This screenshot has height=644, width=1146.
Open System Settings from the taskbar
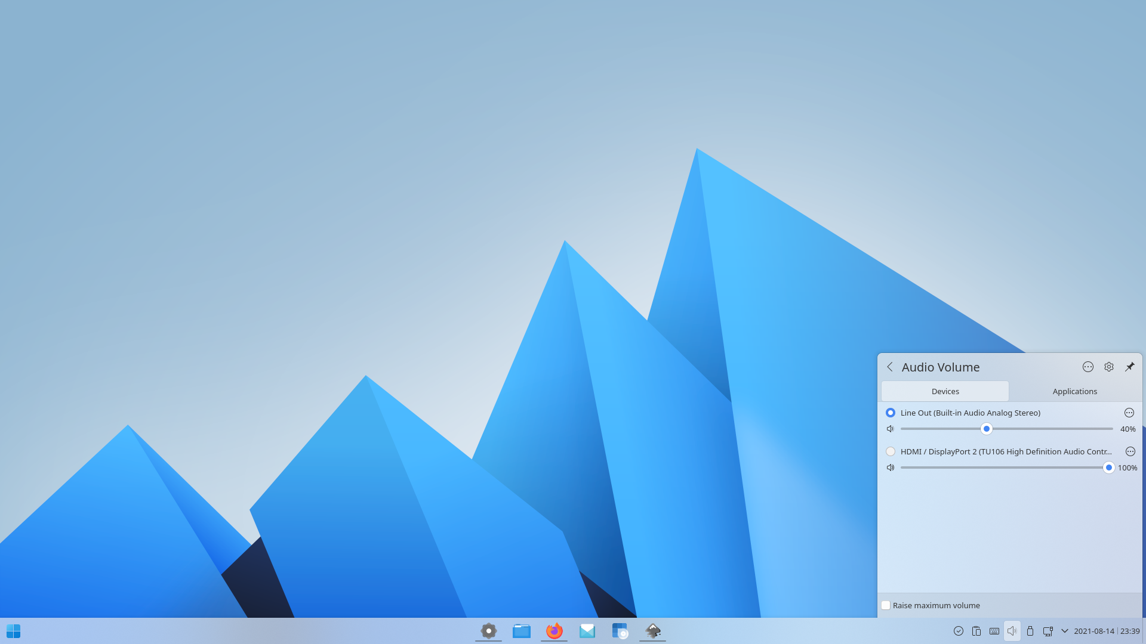(489, 631)
